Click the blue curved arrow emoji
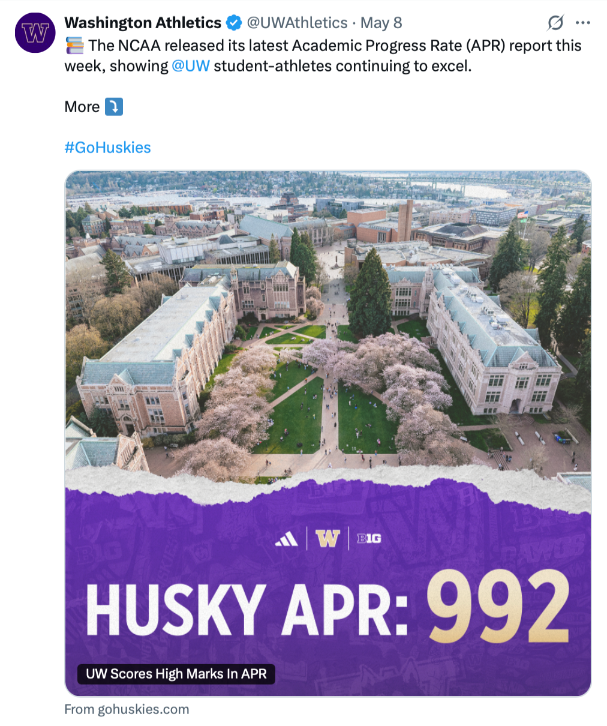This screenshot has height=726, width=607. (x=114, y=107)
